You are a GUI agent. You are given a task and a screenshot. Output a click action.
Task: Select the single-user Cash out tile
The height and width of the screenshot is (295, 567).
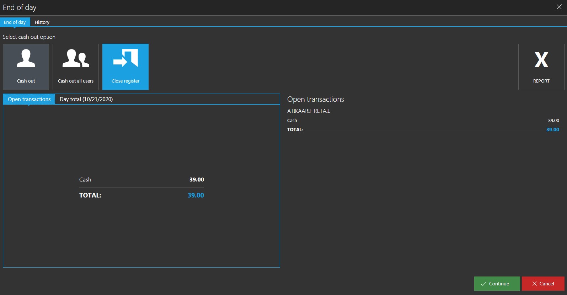click(x=26, y=67)
